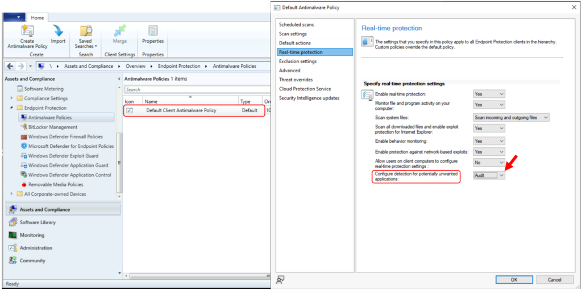Open the Home ribbon tab
The width and height of the screenshot is (582, 289).
(x=37, y=18)
